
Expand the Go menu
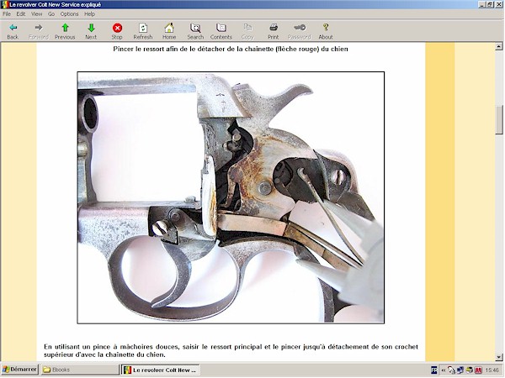pyautogui.click(x=50, y=14)
